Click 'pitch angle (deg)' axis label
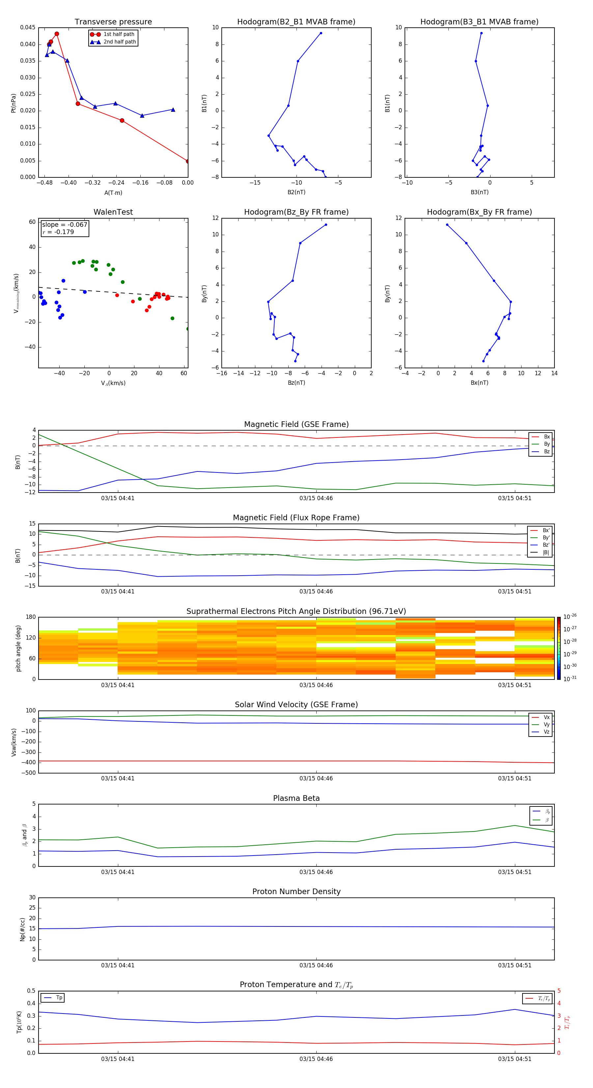The width and height of the screenshot is (593, 1088). [x=18, y=648]
